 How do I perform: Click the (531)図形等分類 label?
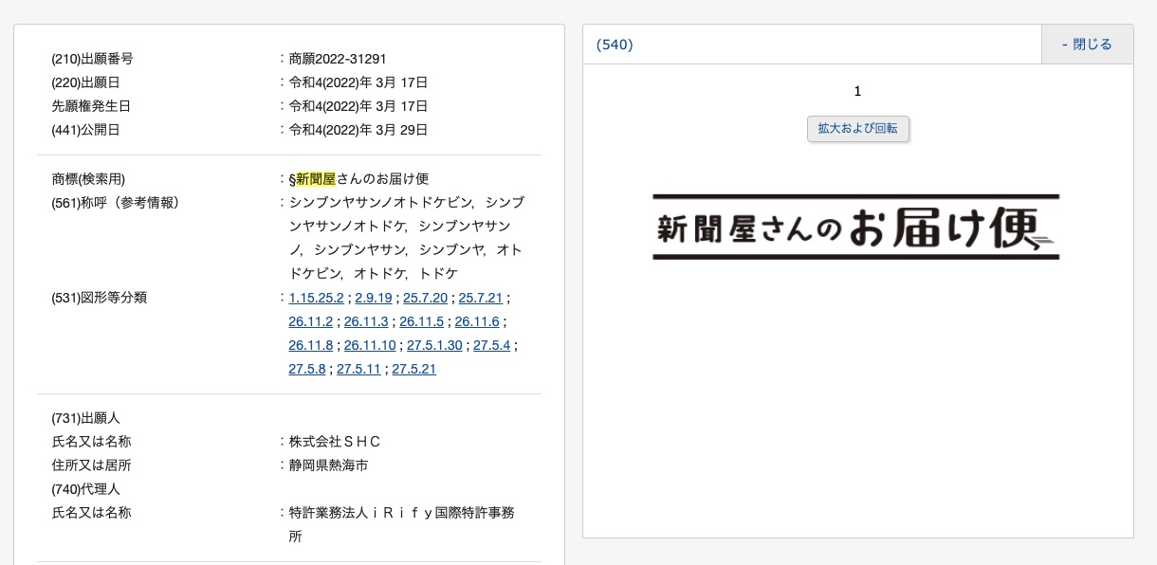(x=99, y=298)
